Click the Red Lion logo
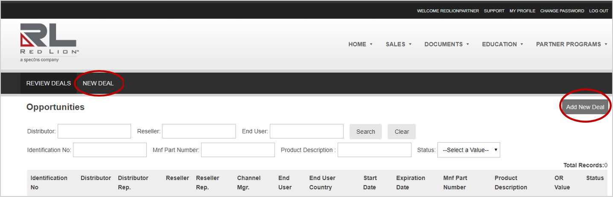This screenshot has width=613, height=197. pos(48,42)
